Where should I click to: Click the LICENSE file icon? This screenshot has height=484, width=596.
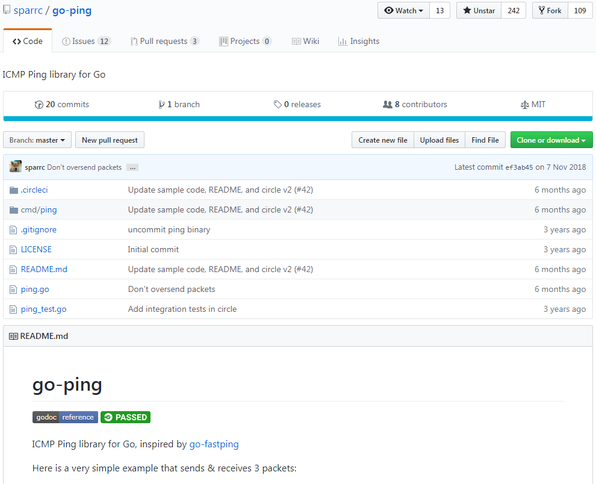click(14, 250)
